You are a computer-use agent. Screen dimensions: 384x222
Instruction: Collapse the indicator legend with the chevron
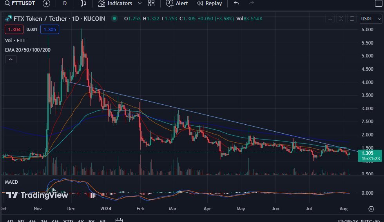(x=11, y=59)
